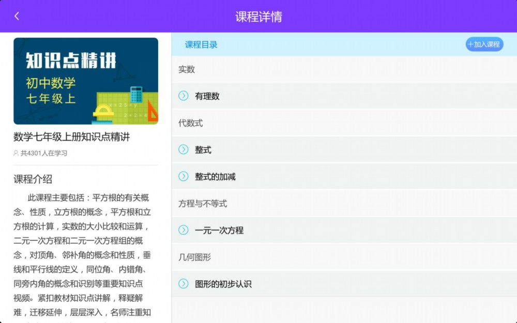The height and width of the screenshot is (323, 517).
Task: Open the 知识点精讲 course cover image
Action: tap(86, 81)
